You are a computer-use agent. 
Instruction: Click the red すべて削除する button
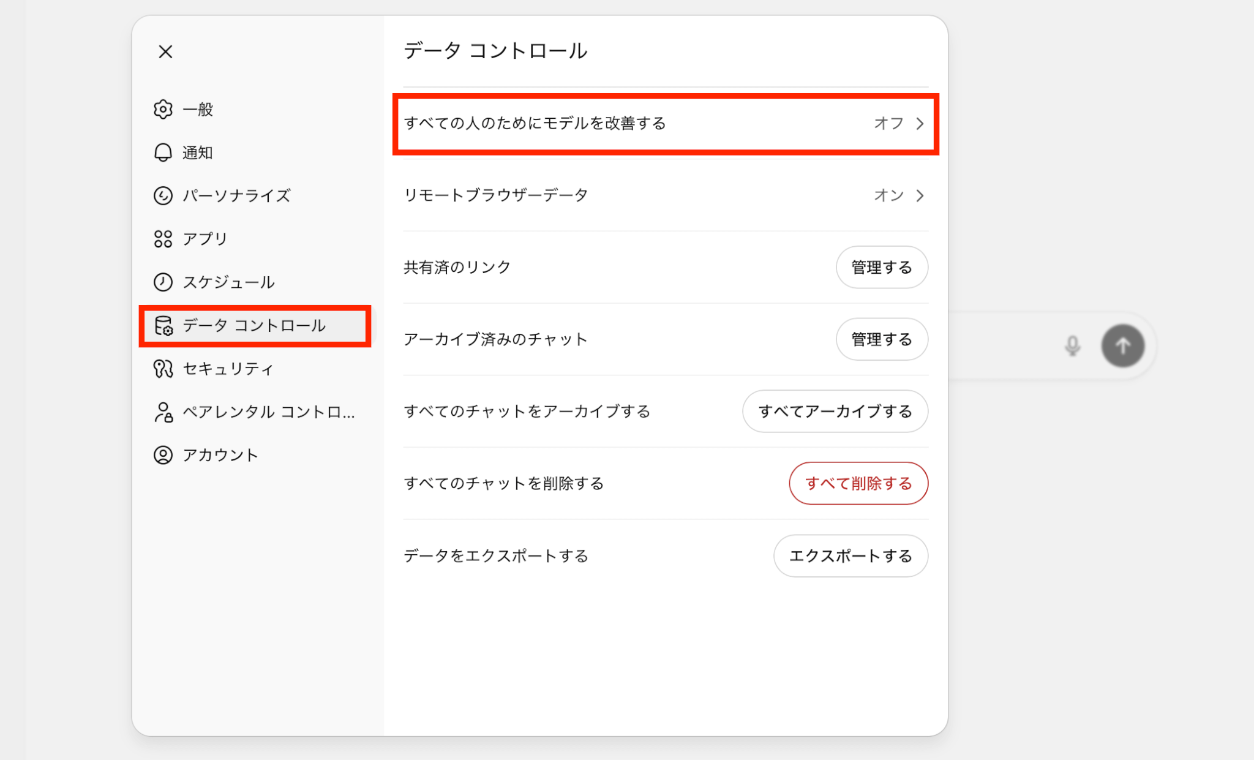click(858, 483)
